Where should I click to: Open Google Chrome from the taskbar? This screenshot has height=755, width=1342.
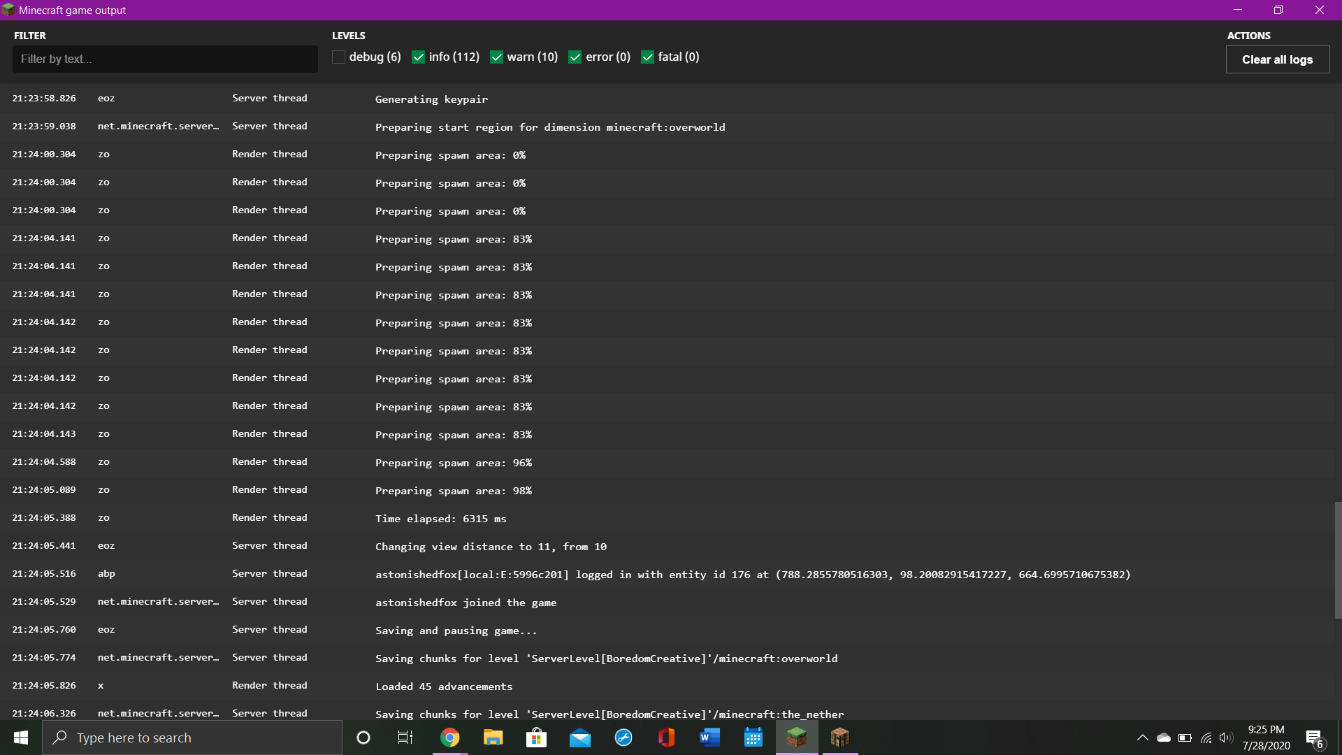[450, 738]
